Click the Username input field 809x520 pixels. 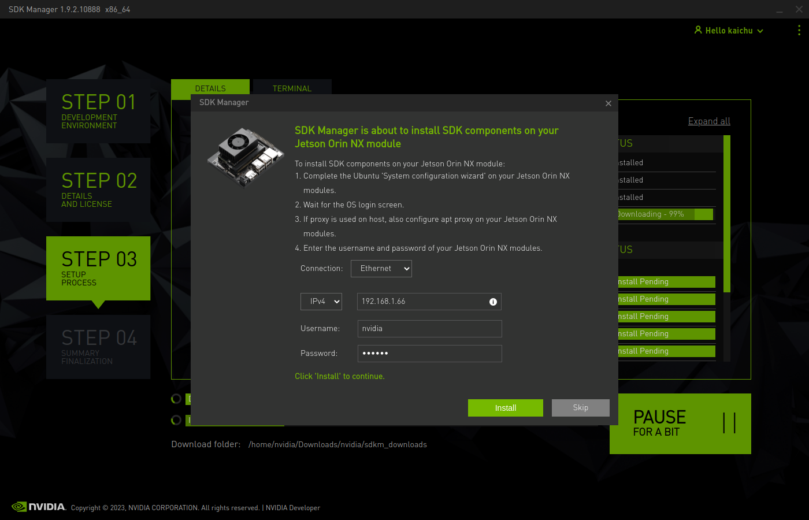point(429,329)
